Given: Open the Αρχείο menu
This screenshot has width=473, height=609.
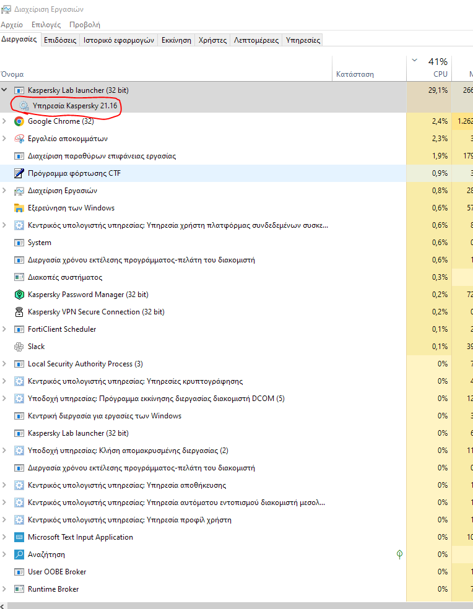Looking at the screenshot, I should pos(12,25).
